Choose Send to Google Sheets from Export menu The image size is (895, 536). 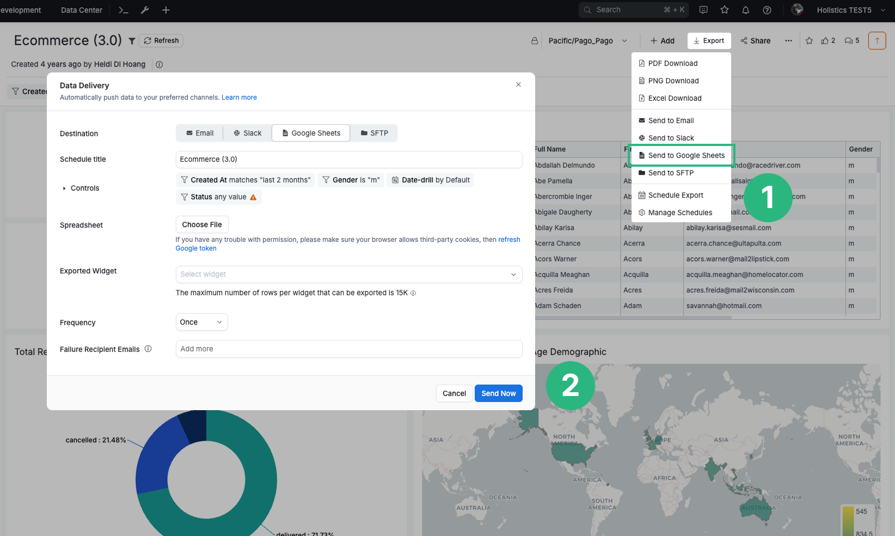point(681,155)
